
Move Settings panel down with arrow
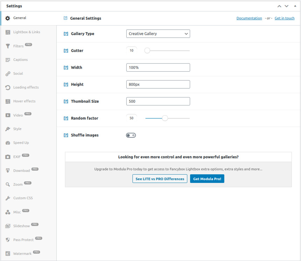[x=286, y=6]
